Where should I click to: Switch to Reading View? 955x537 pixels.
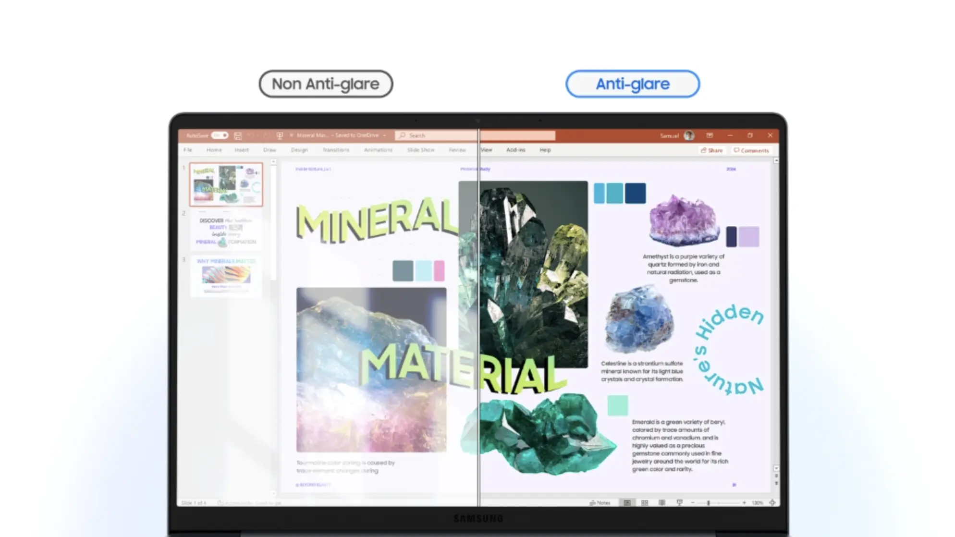tap(662, 503)
